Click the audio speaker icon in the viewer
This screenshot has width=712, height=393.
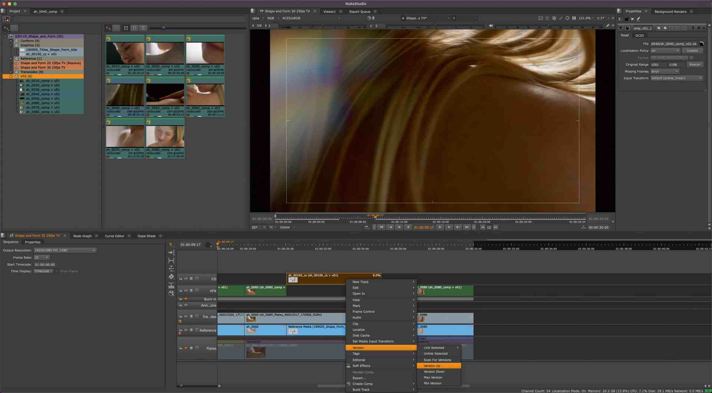490,26
